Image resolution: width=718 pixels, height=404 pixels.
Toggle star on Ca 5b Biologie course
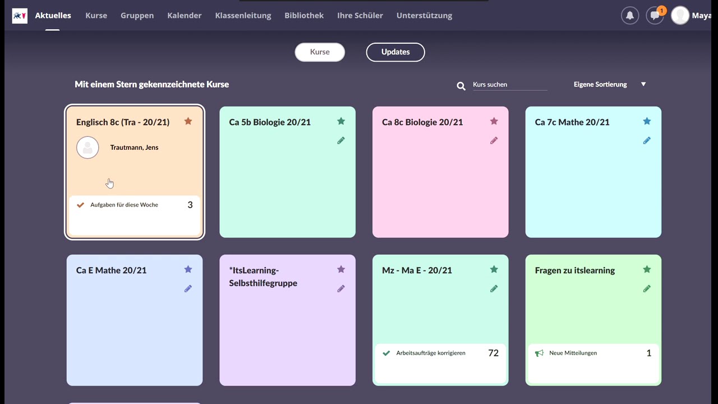(341, 121)
